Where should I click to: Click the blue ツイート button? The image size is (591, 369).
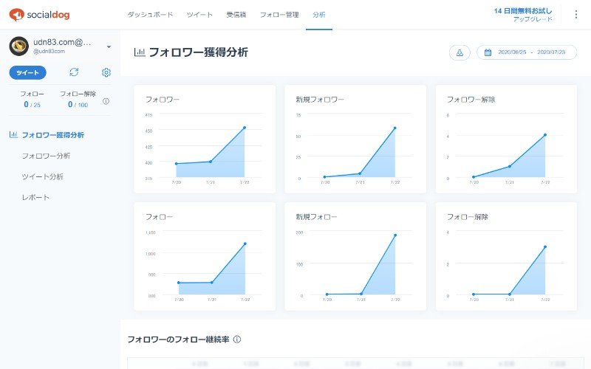28,72
